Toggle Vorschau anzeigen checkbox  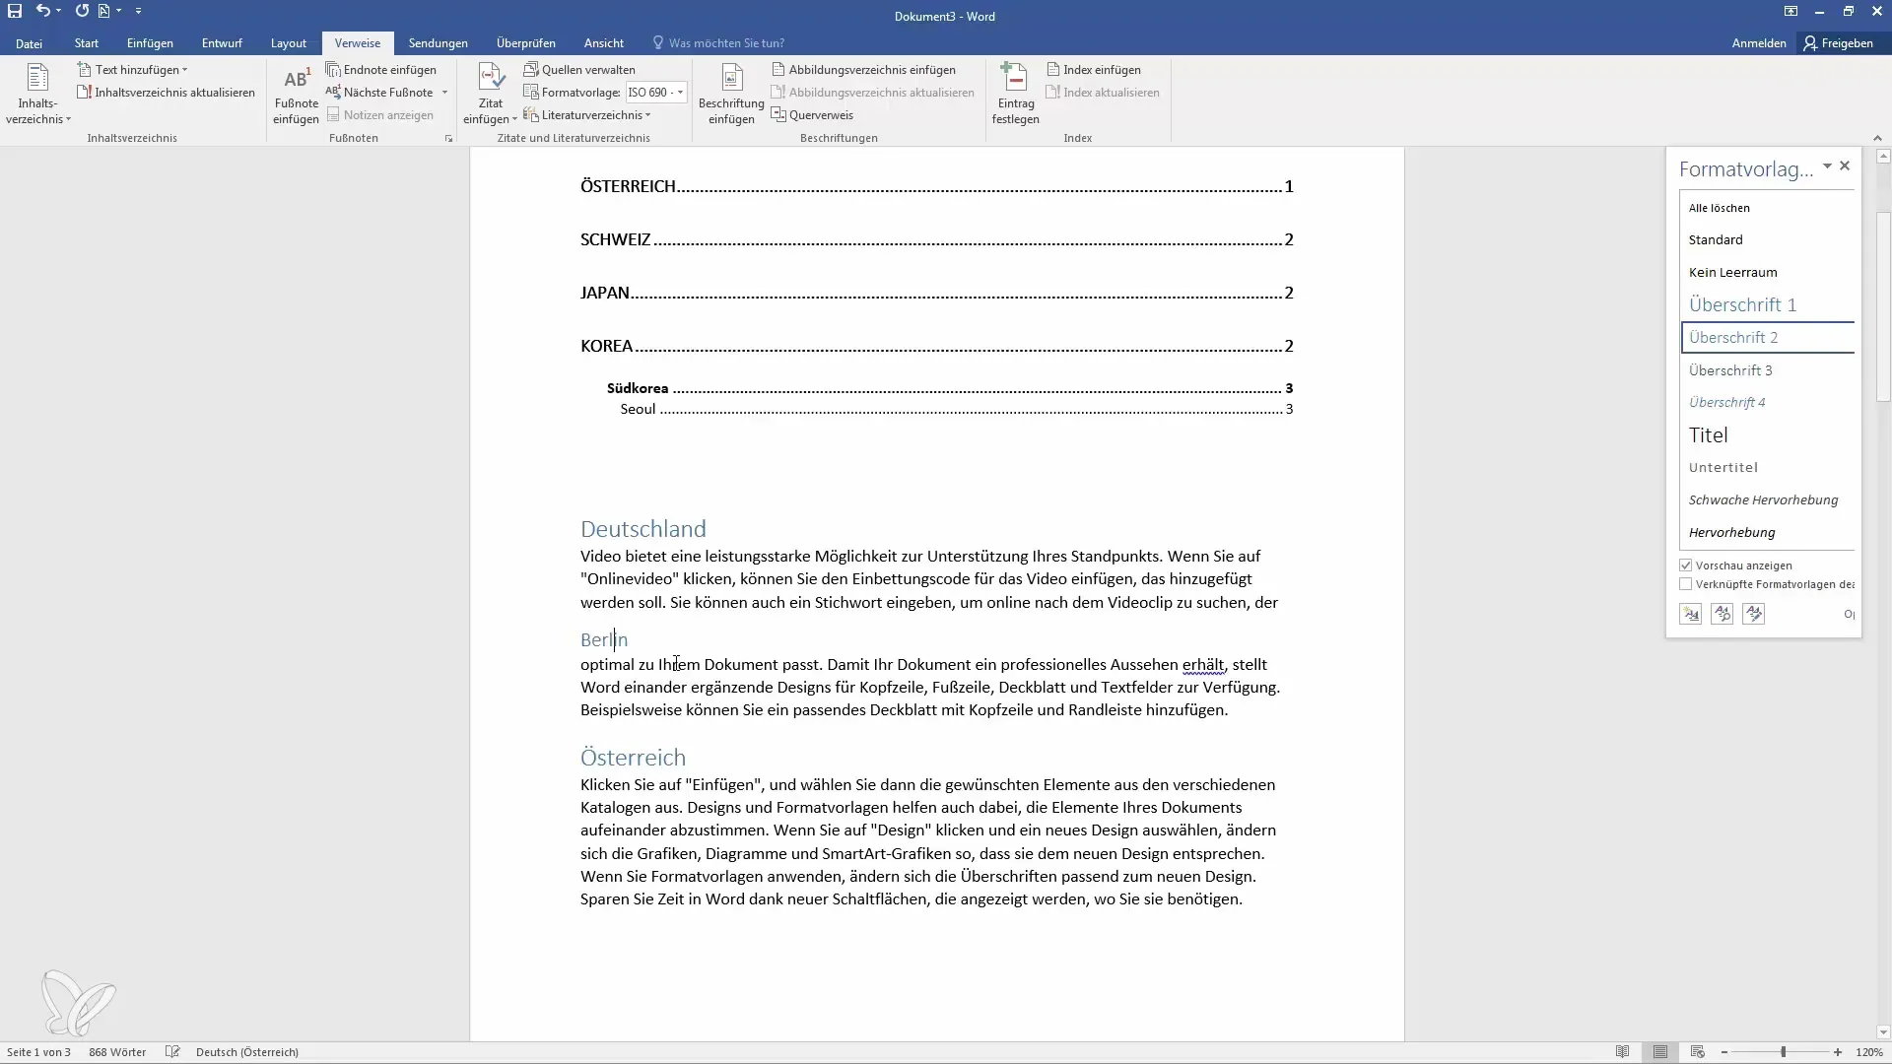coord(1686,565)
